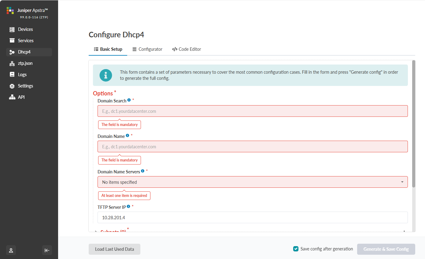The image size is (425, 259).
Task: Switch to the Code Editor tab
Action: (x=187, y=49)
